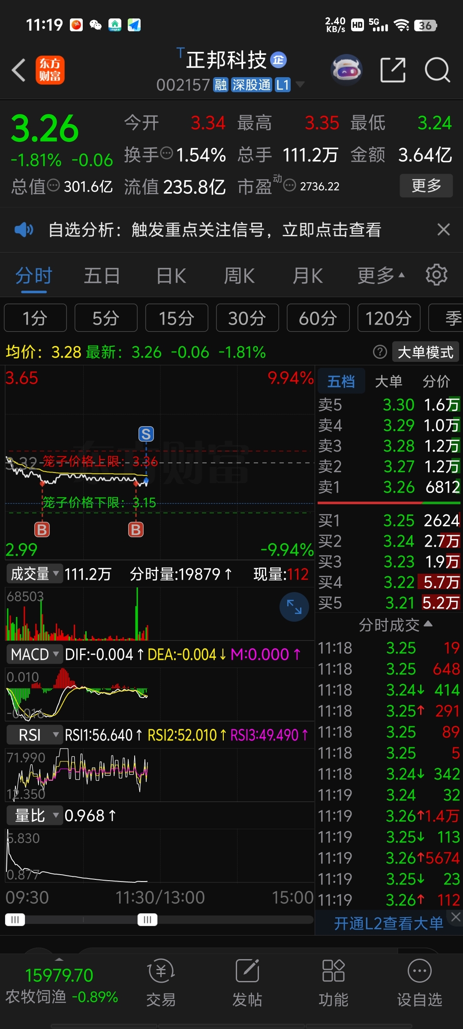Switch to the 日K tab
Screen dimensions: 463x1029
tap(171, 276)
